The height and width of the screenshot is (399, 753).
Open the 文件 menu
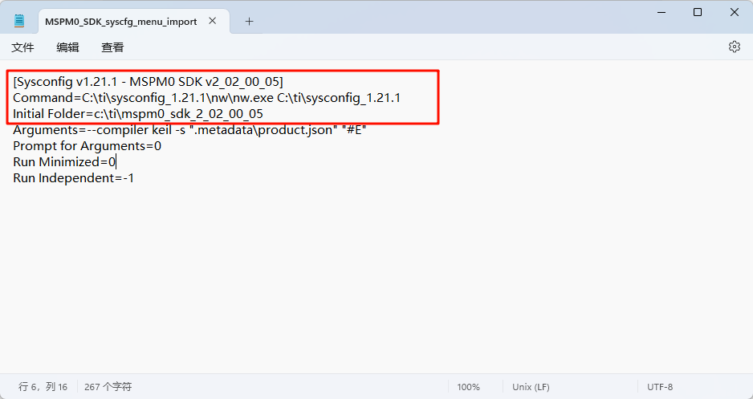click(x=22, y=47)
